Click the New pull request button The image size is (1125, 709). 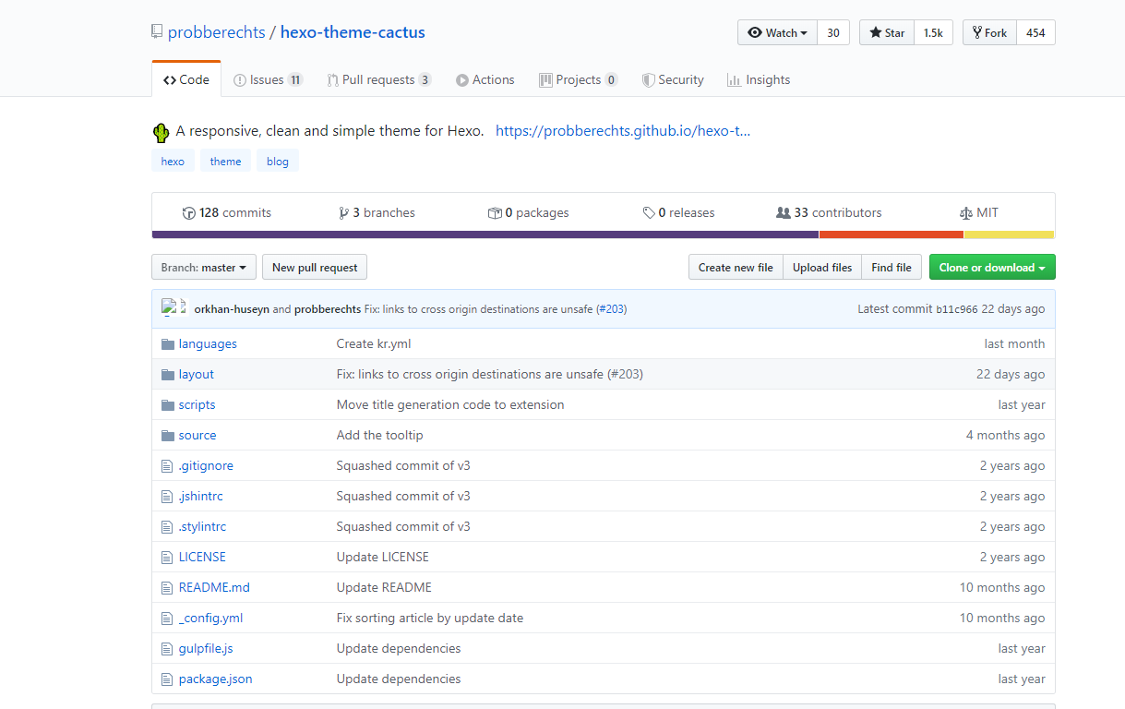click(x=315, y=268)
